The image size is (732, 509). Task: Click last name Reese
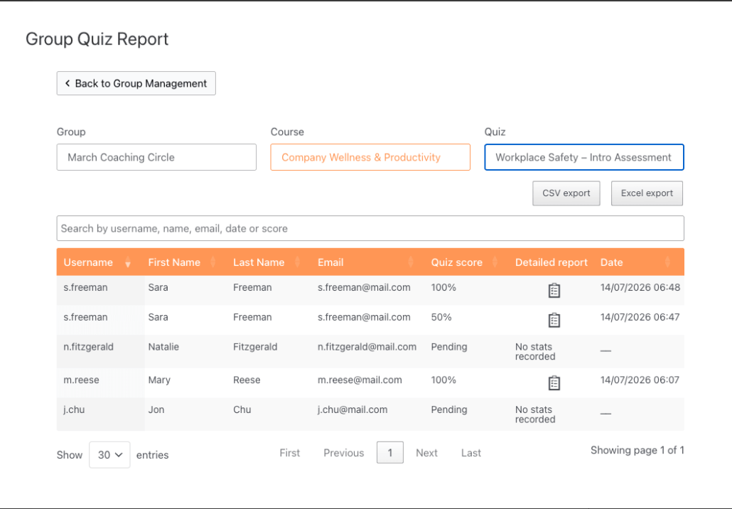click(247, 380)
